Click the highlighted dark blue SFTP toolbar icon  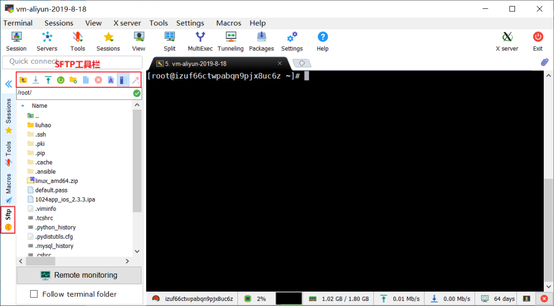pos(123,80)
